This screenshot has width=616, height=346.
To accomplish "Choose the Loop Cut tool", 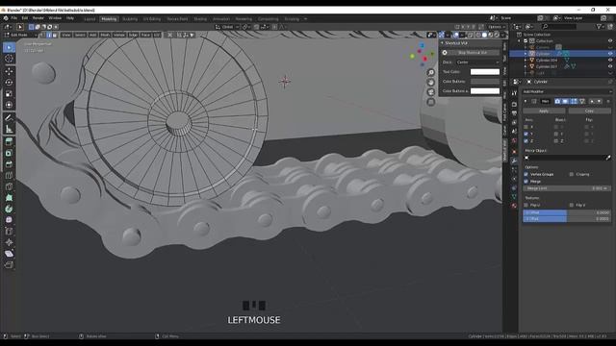I will point(9,175).
